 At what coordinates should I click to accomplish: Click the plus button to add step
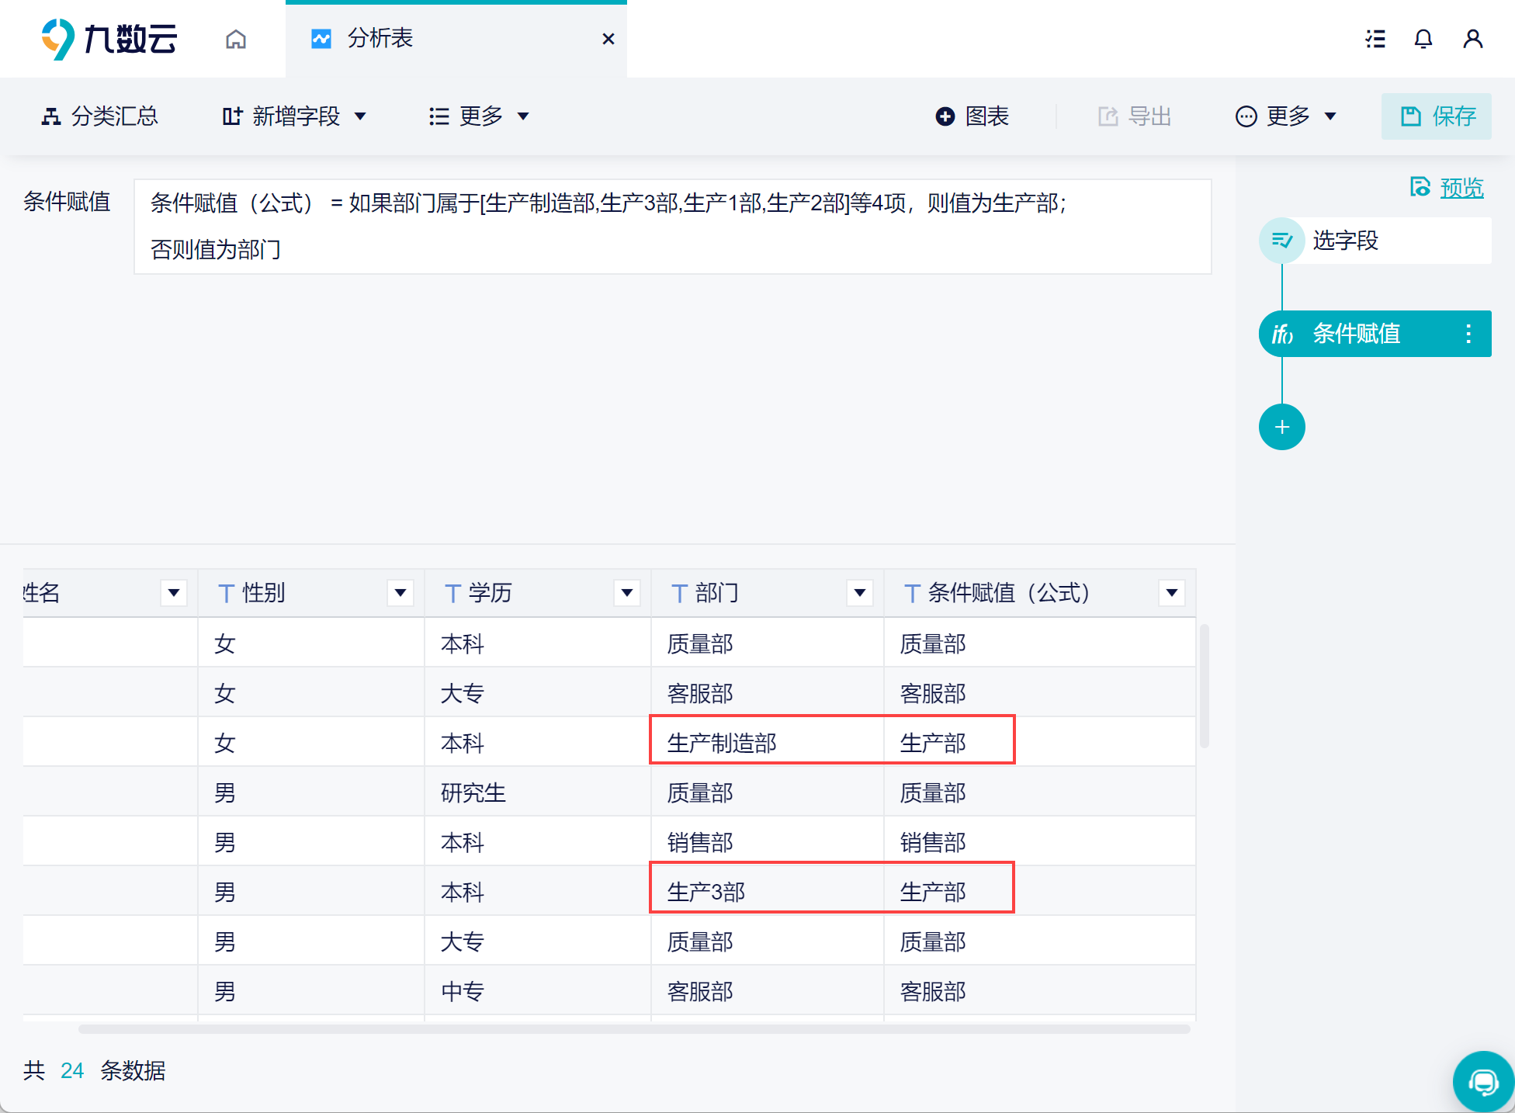click(1281, 427)
